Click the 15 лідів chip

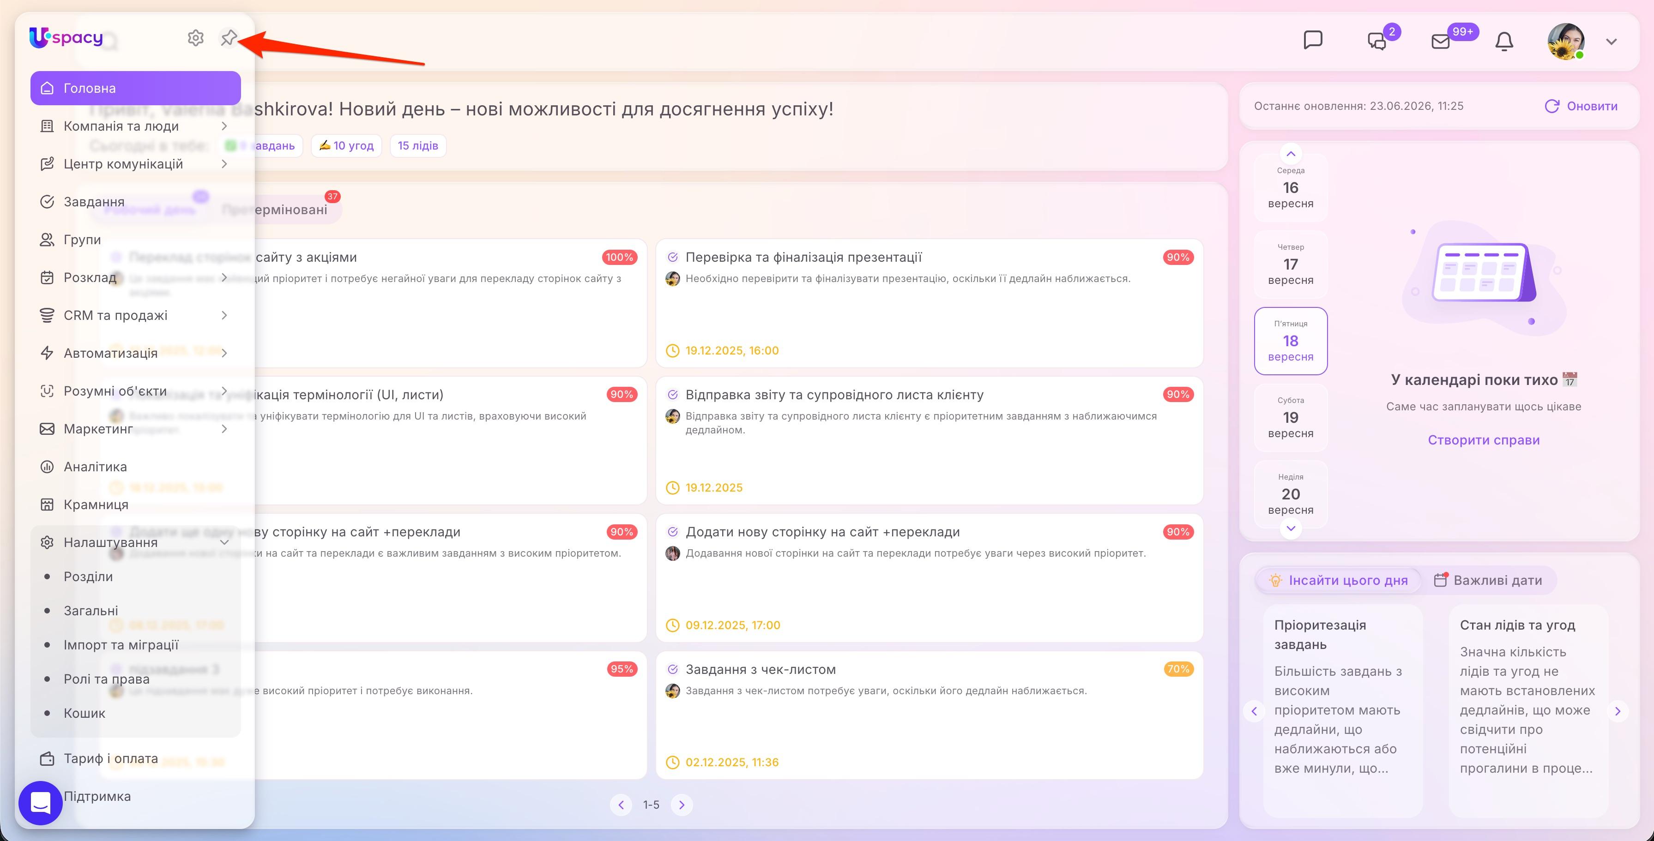pyautogui.click(x=418, y=146)
